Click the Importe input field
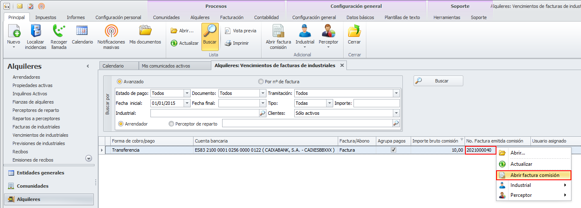Viewport: 581px width, 208px height. [x=376, y=103]
